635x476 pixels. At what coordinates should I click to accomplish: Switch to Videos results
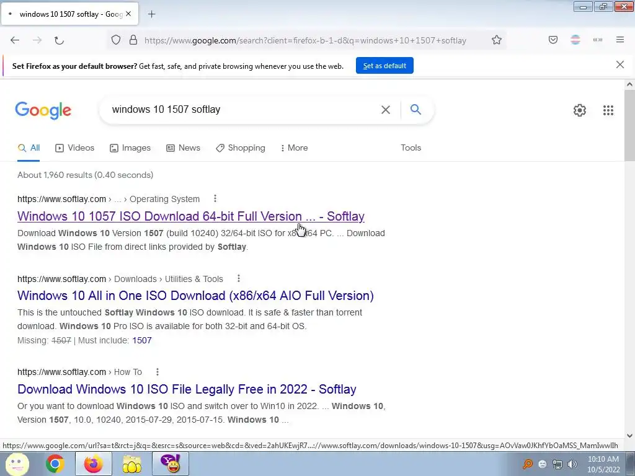75,148
